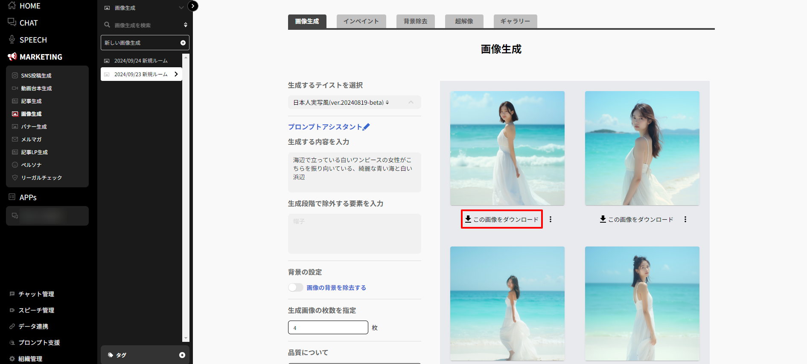Open the sort arrows next to the search field
The width and height of the screenshot is (807, 364).
point(186,25)
